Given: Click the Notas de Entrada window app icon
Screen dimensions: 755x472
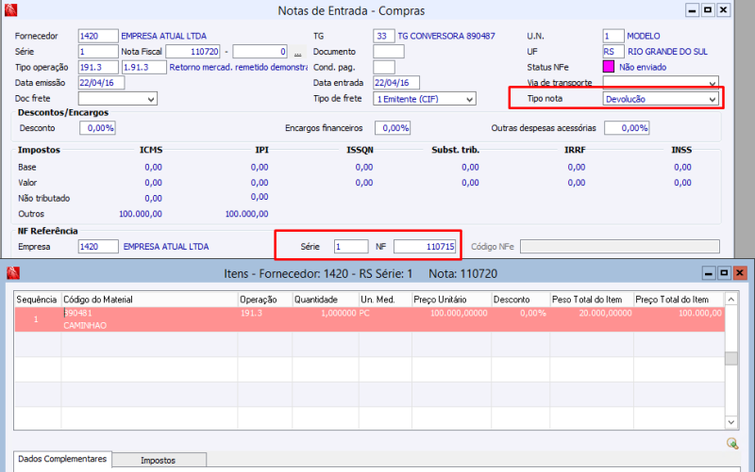Looking at the screenshot, I should click(x=12, y=10).
